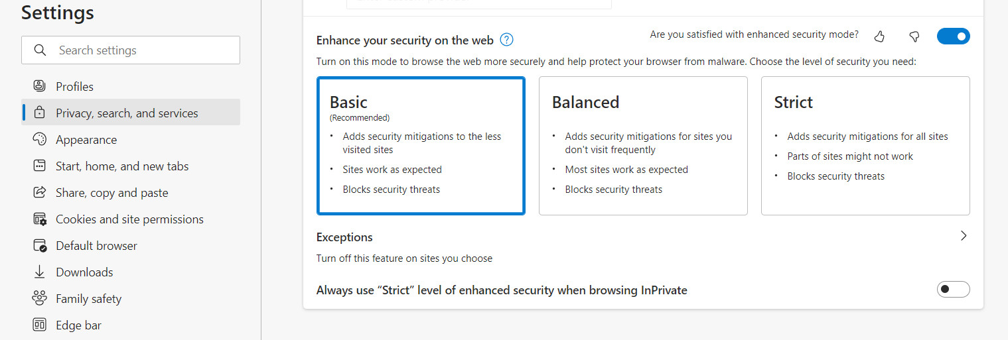The height and width of the screenshot is (340, 1008).
Task: Click the thumbs up feedback icon
Action: 880,36
